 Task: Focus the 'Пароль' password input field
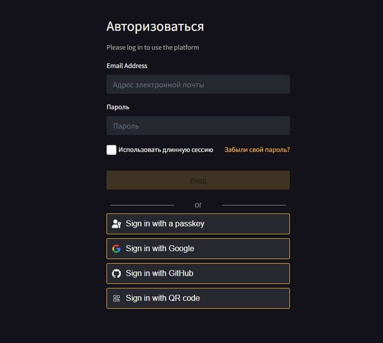[198, 126]
